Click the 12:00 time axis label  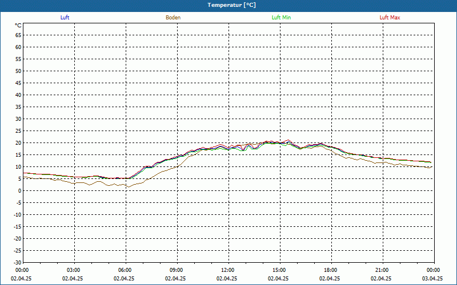pos(227,270)
